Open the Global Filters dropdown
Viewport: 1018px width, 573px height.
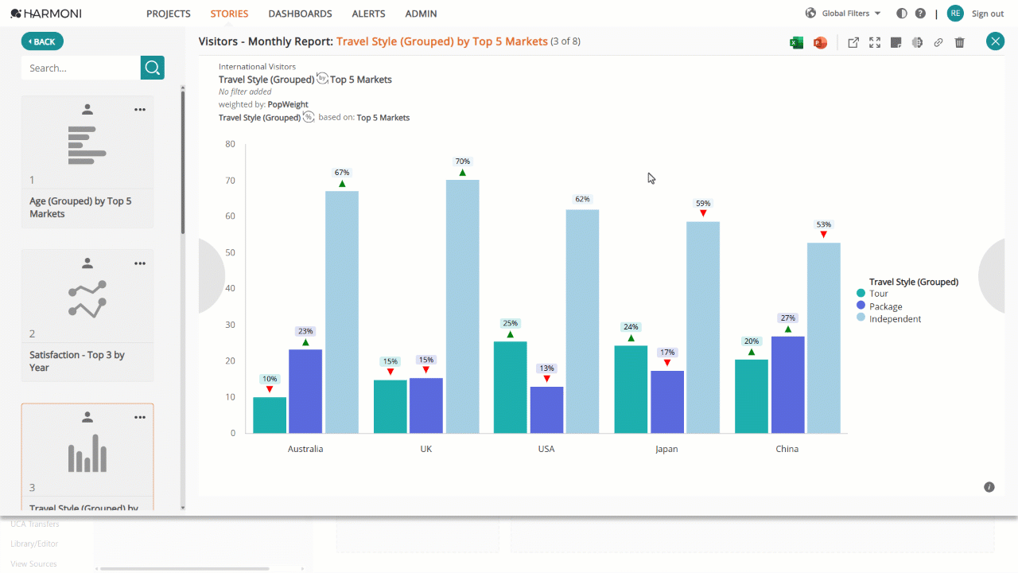pos(843,14)
